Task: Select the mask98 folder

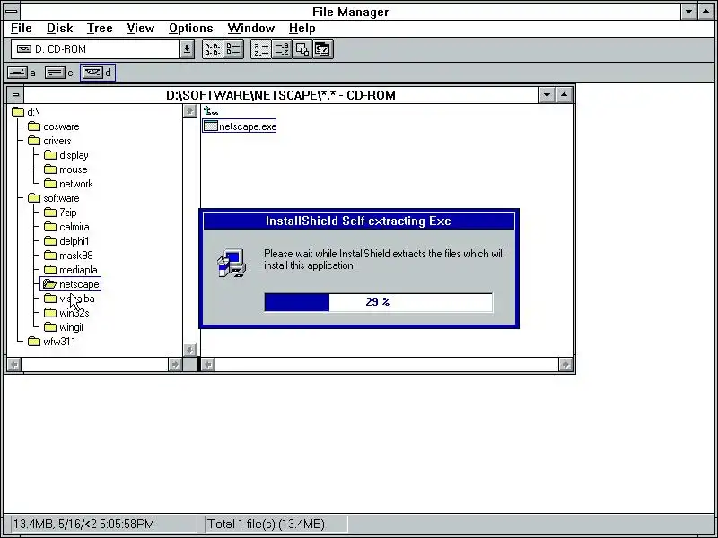Action: (x=68, y=256)
